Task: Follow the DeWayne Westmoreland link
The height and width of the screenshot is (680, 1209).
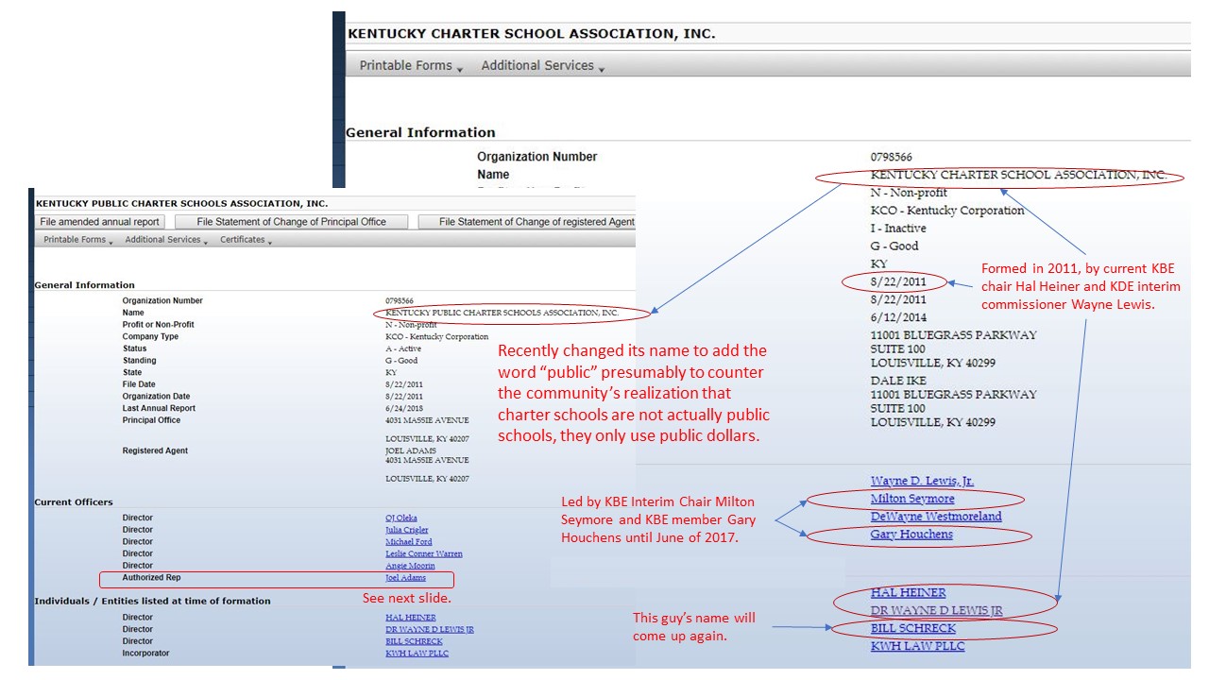Action: pyautogui.click(x=936, y=517)
